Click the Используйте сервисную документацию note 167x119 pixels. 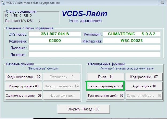[127, 69]
